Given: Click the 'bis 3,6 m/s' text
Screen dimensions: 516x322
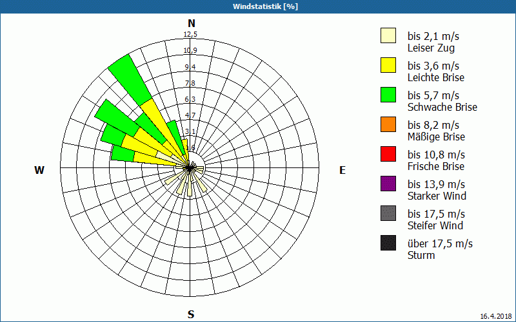Looking at the screenshot, I should click(x=433, y=66).
